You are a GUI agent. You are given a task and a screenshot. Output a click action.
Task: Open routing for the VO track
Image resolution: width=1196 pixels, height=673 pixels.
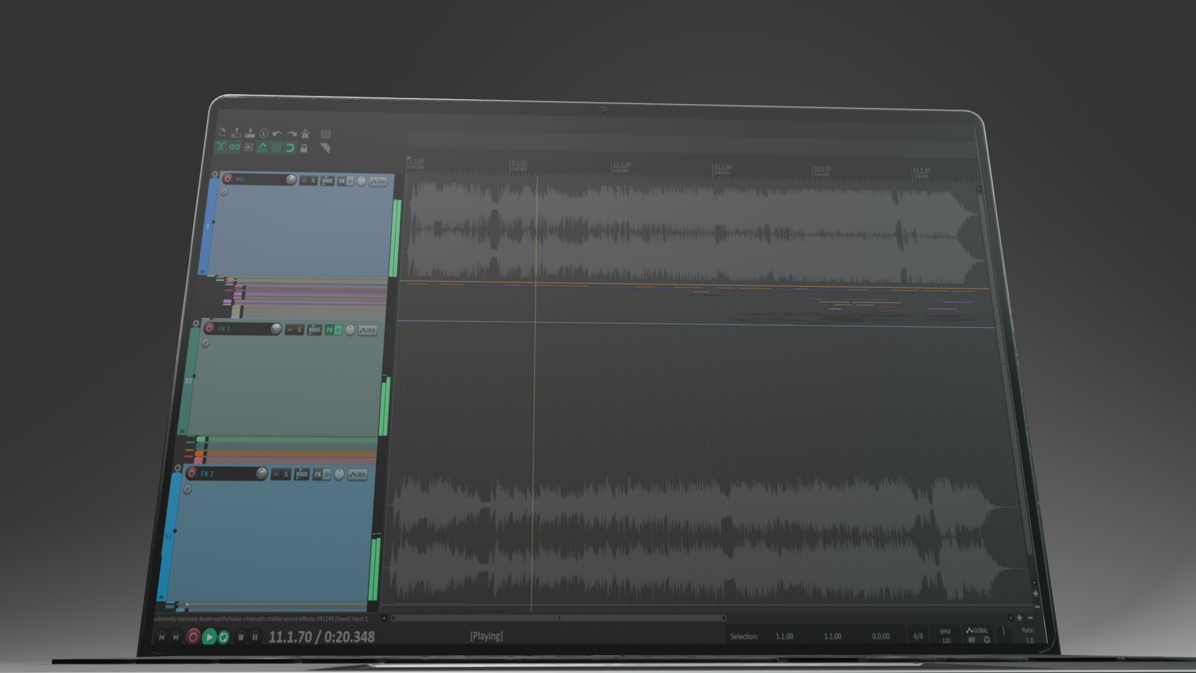(x=327, y=181)
